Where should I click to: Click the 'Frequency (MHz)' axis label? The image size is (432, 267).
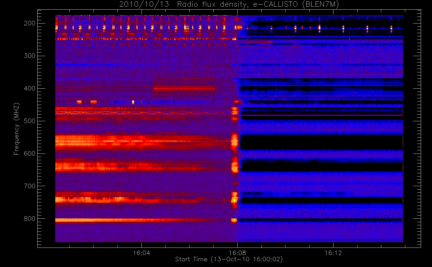pyautogui.click(x=16, y=129)
